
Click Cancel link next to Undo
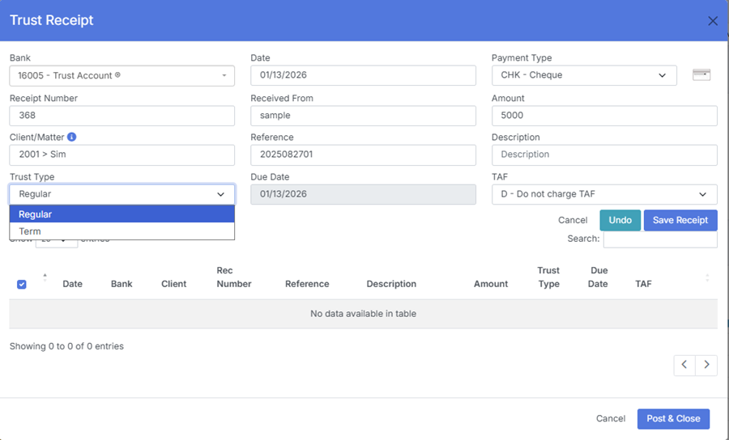coord(573,220)
